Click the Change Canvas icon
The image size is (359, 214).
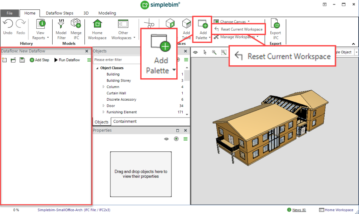216,22
